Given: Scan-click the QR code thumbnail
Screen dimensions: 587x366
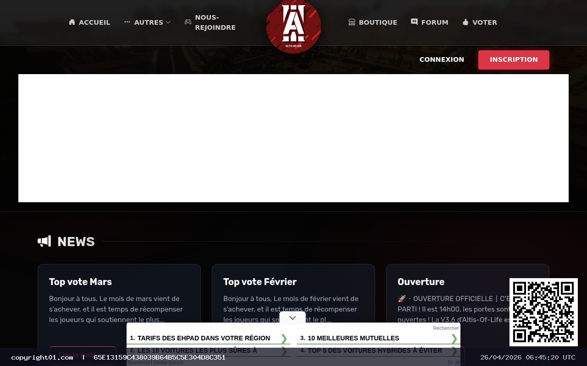Looking at the screenshot, I should click(x=543, y=312).
